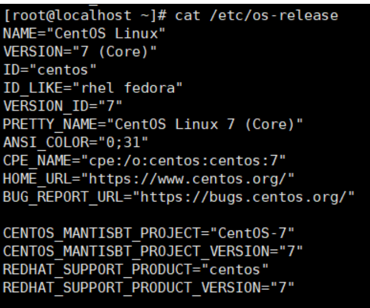This screenshot has width=370, height=308.
Task: Click the ANSI_COLOR="0;31" line
Action: (75, 143)
